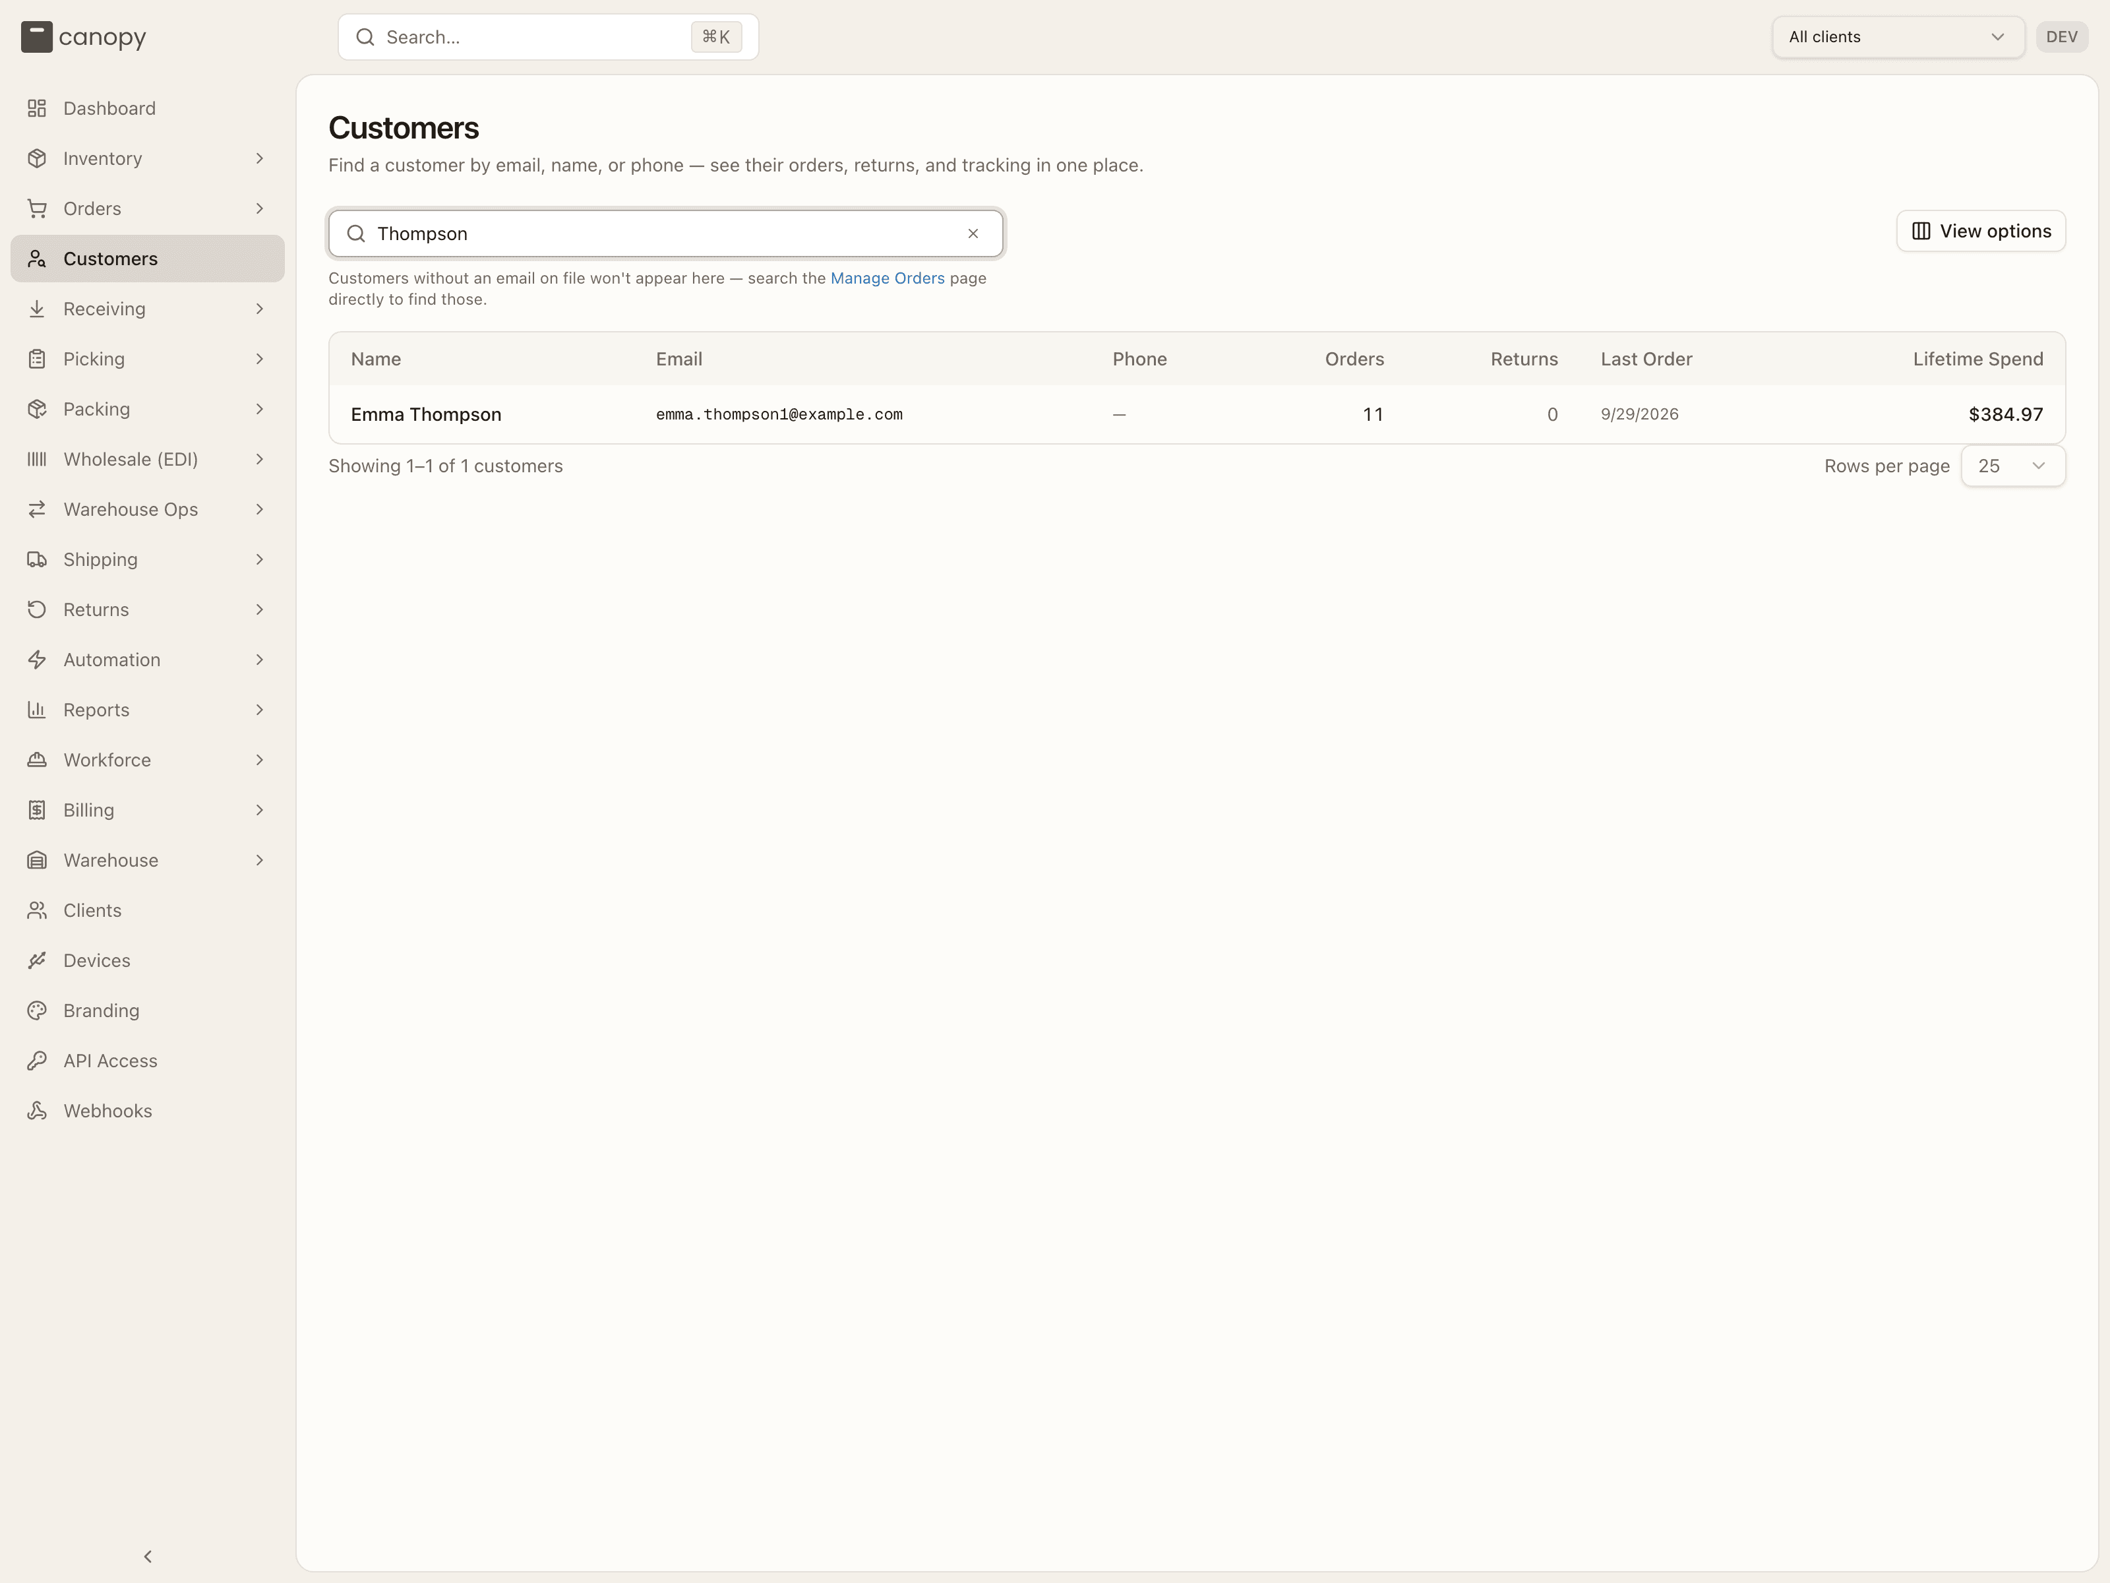Open the All clients dropdown
The height and width of the screenshot is (1583, 2110).
click(1897, 37)
